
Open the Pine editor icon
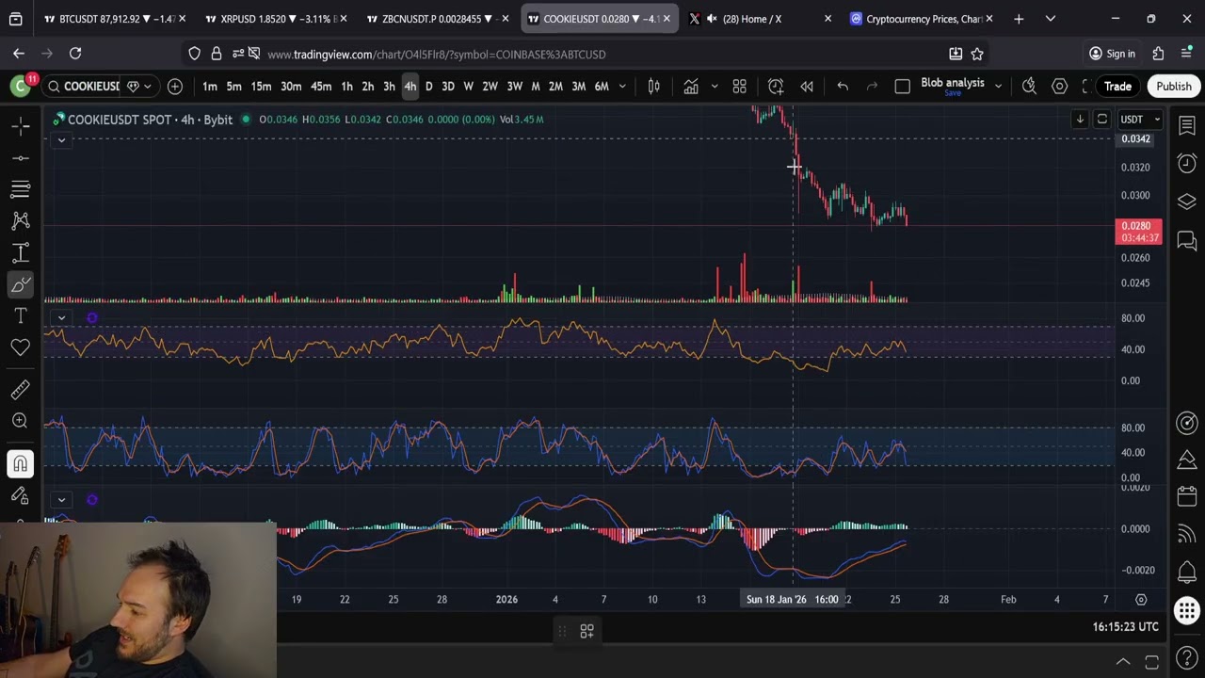pos(1186,460)
